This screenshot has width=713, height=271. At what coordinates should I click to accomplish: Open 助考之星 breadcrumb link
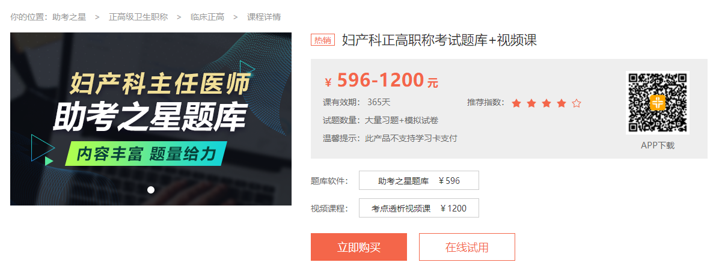coord(69,17)
